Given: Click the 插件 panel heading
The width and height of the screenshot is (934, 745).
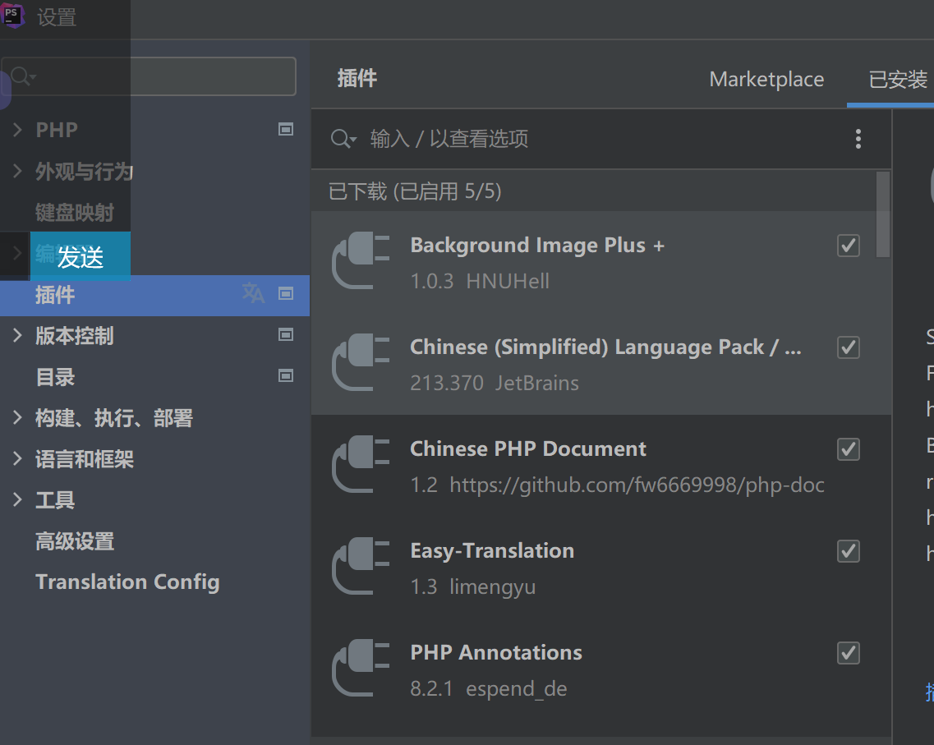Looking at the screenshot, I should pos(357,78).
